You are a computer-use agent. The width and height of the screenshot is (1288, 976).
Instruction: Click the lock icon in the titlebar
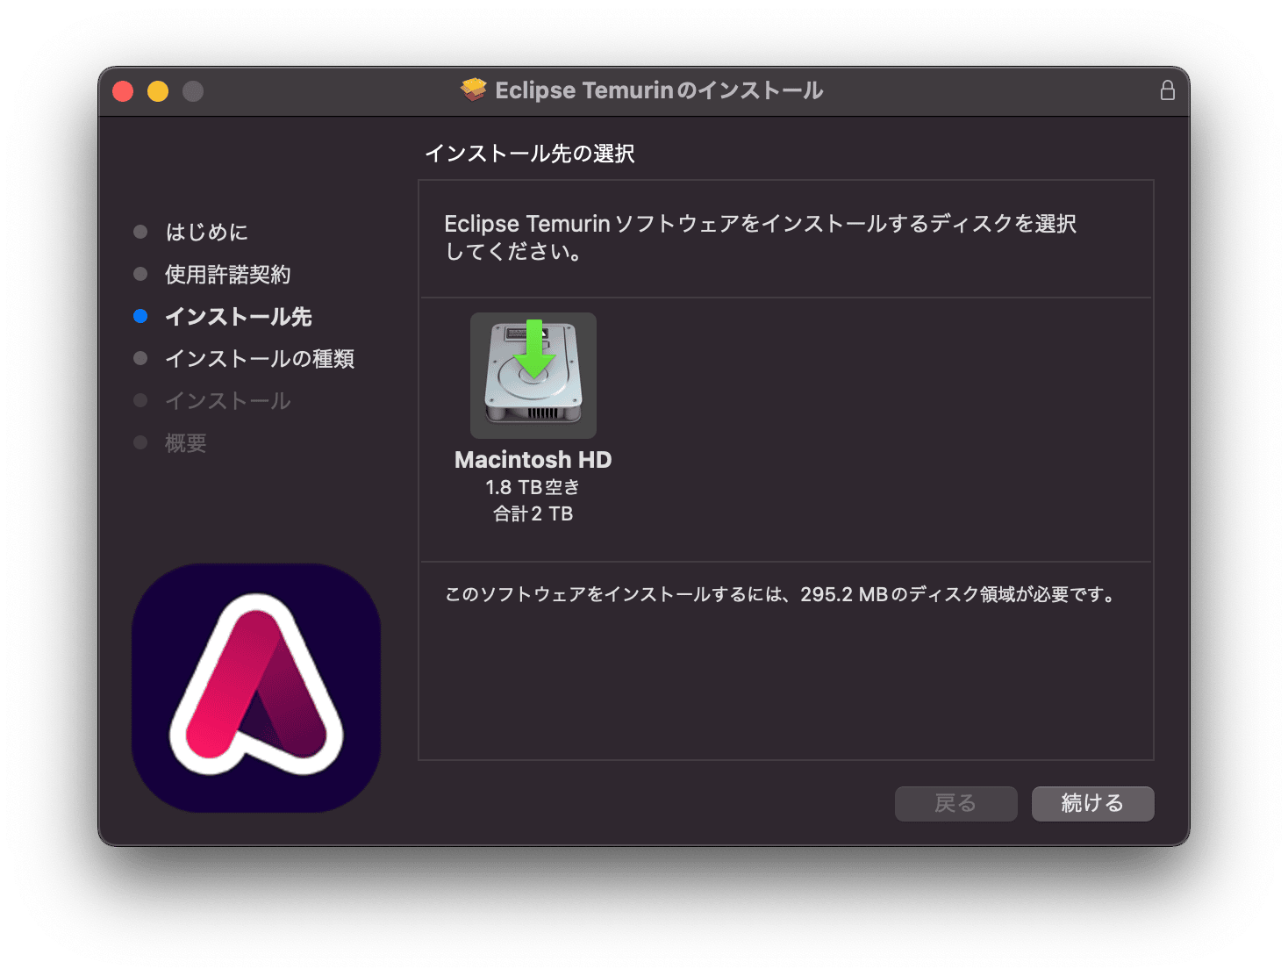click(1167, 90)
